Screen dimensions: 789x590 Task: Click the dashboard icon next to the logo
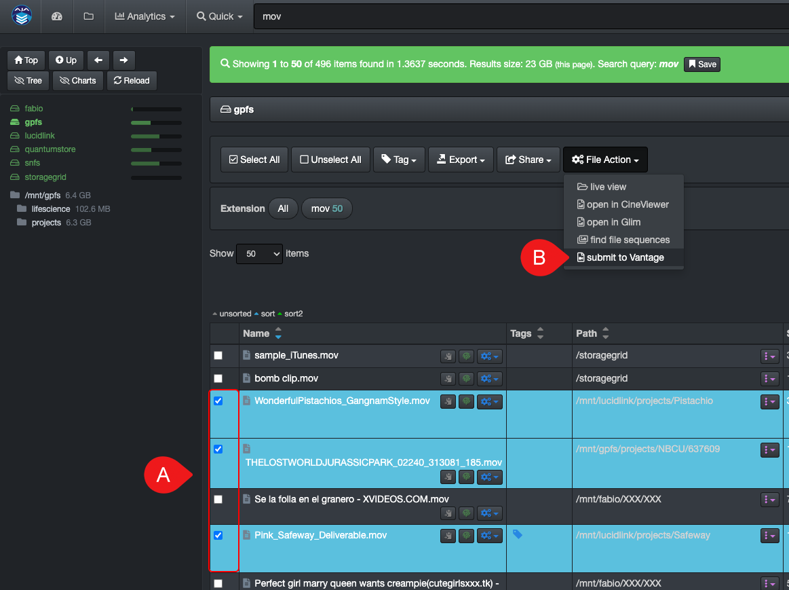tap(57, 17)
